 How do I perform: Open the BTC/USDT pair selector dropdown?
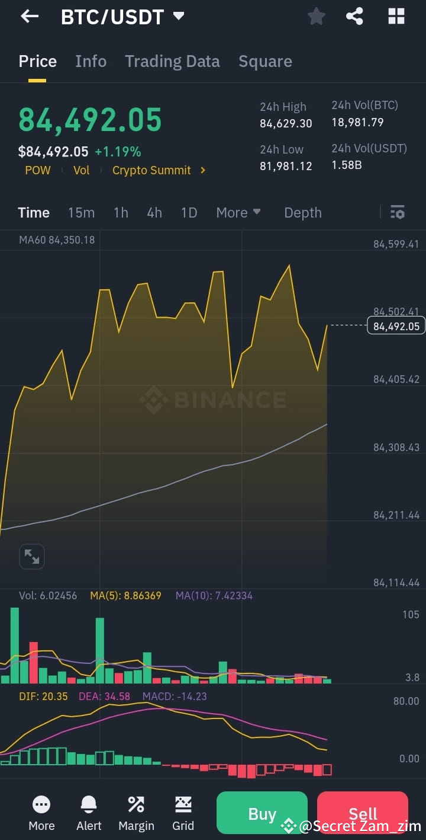click(x=122, y=17)
